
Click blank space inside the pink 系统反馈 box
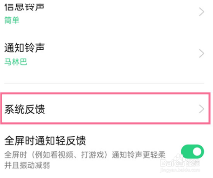coord(121,109)
